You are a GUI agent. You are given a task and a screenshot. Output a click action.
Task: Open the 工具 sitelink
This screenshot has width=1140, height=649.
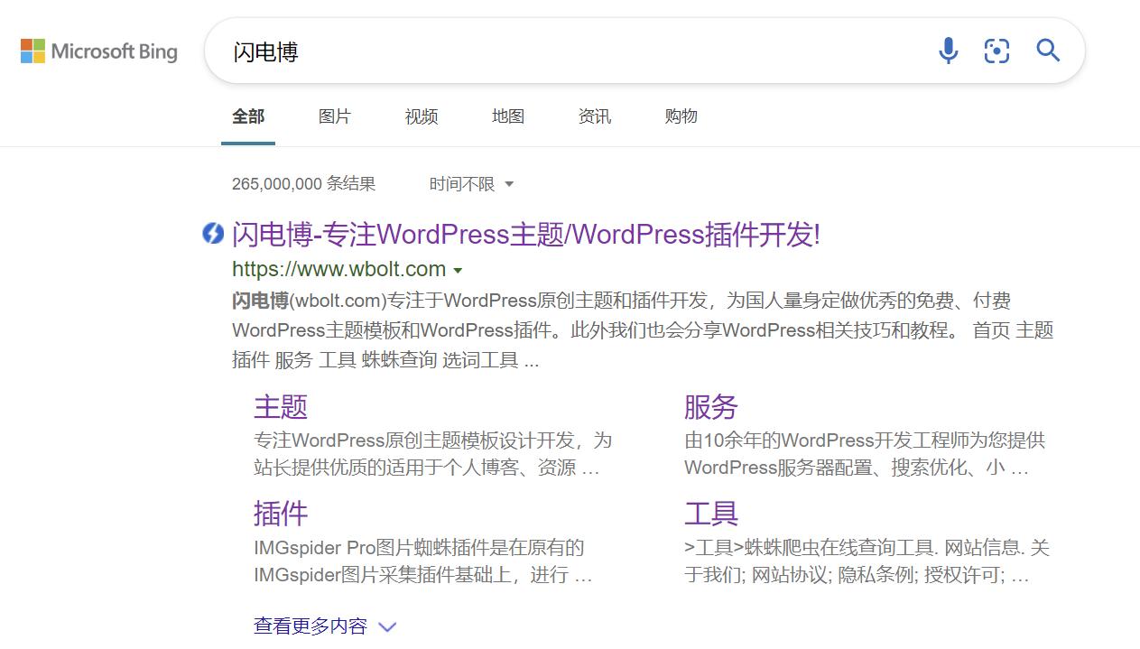710,514
